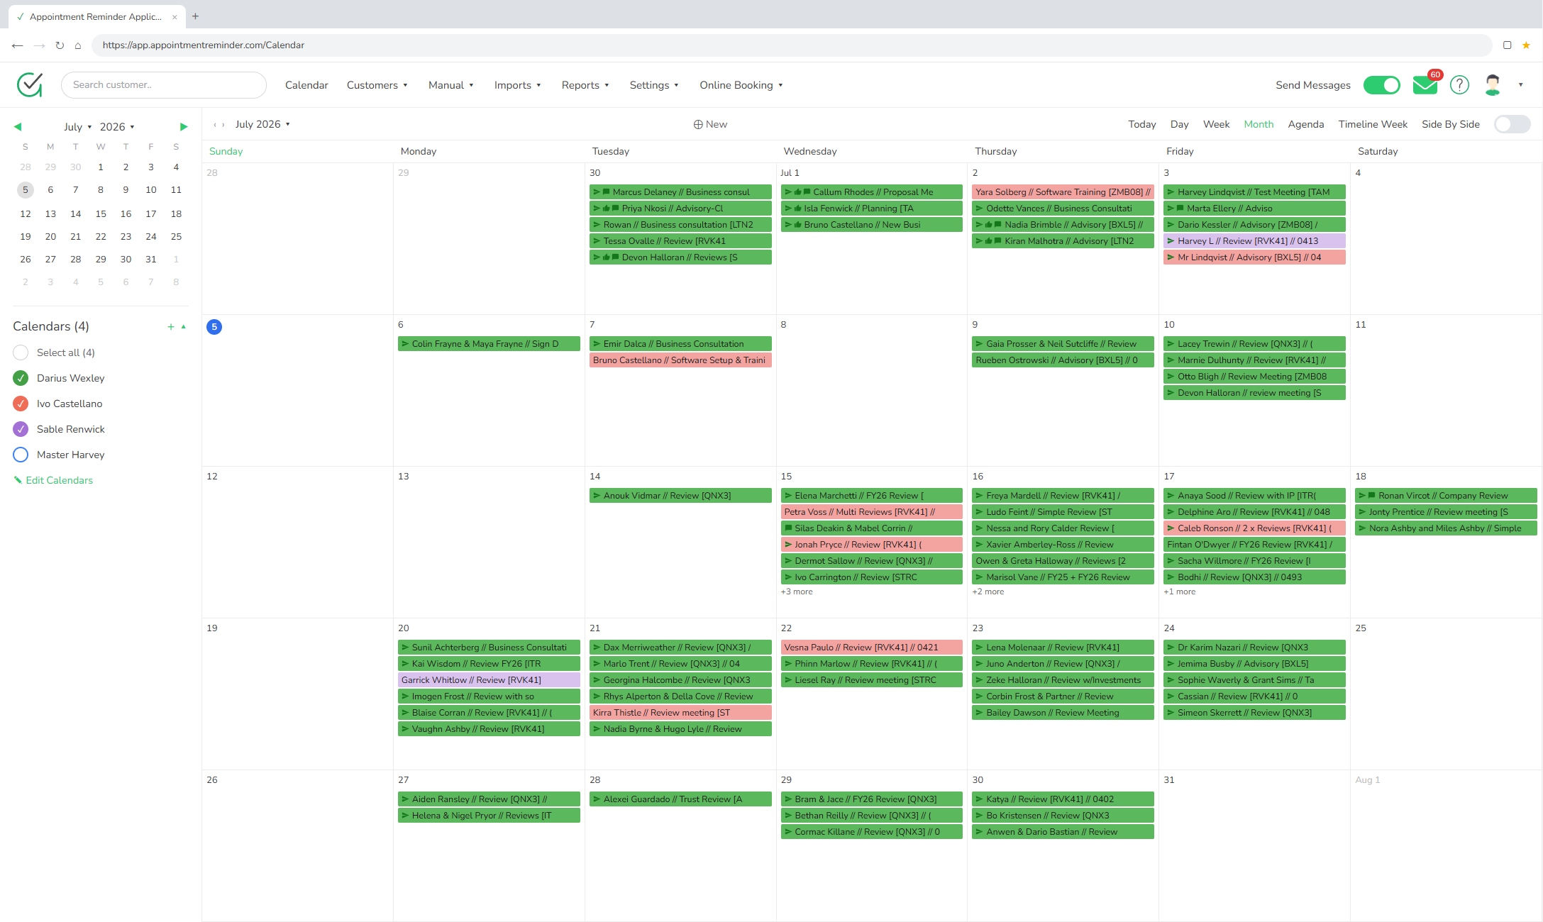This screenshot has width=1543, height=922.
Task: Open the Calendar menu item
Action: (306, 85)
